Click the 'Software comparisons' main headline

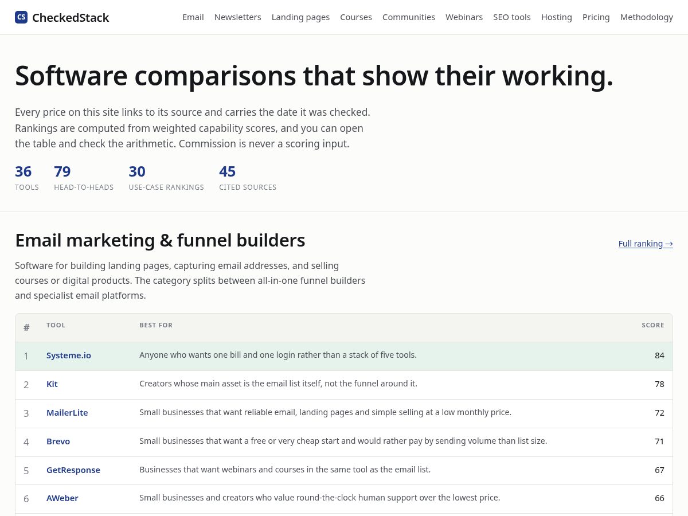point(314,76)
